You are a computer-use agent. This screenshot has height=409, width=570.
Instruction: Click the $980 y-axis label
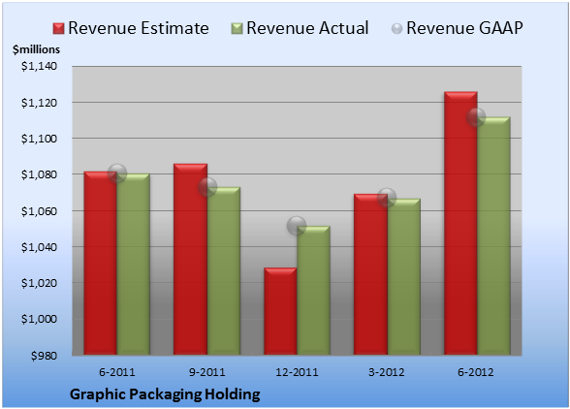(44, 356)
